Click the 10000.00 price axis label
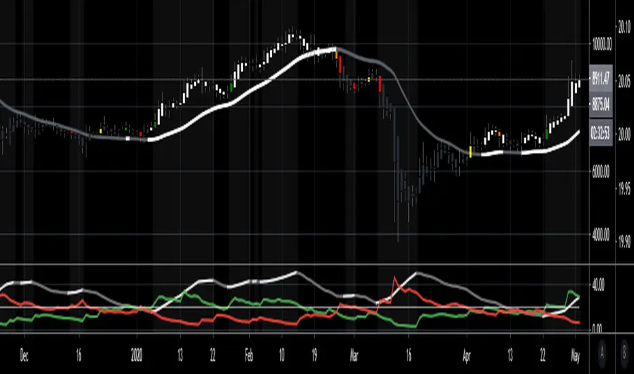The image size is (634, 374). tap(601, 44)
